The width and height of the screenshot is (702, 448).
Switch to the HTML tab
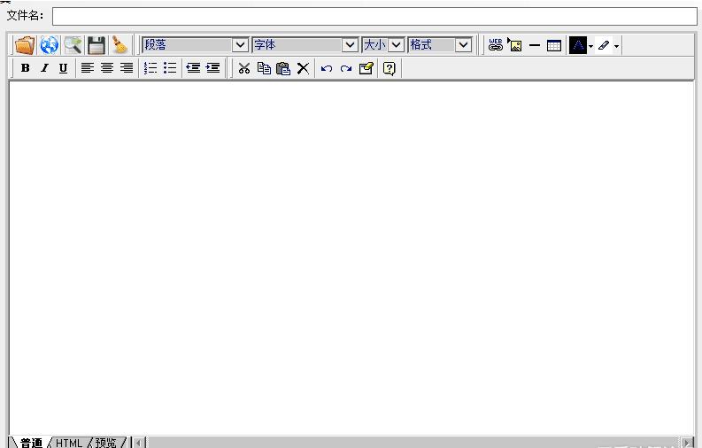point(69,443)
